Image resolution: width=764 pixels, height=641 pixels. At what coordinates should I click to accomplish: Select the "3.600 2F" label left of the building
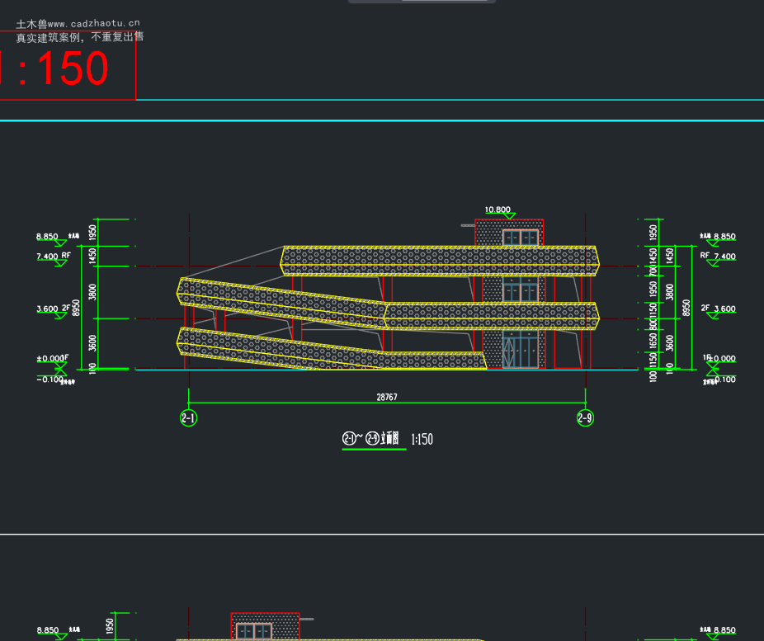click(54, 309)
